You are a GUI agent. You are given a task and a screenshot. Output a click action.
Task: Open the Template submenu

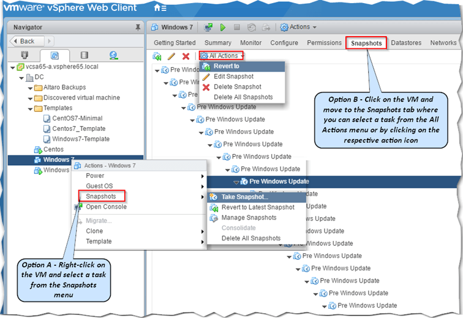point(139,242)
